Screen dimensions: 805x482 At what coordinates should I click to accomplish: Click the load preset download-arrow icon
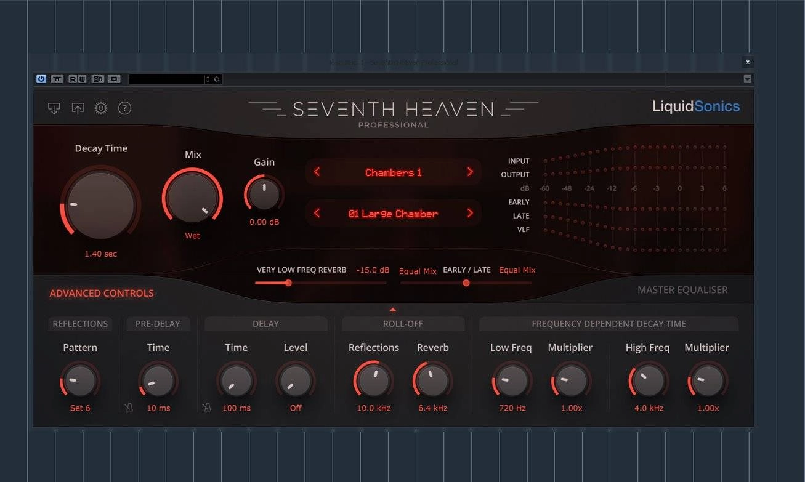pyautogui.click(x=54, y=108)
